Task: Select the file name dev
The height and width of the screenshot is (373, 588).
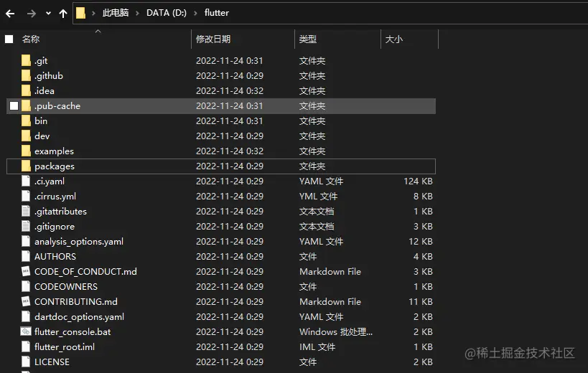Action: (x=42, y=136)
